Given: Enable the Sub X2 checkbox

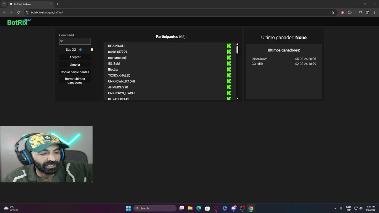Looking at the screenshot, I should pos(92,50).
